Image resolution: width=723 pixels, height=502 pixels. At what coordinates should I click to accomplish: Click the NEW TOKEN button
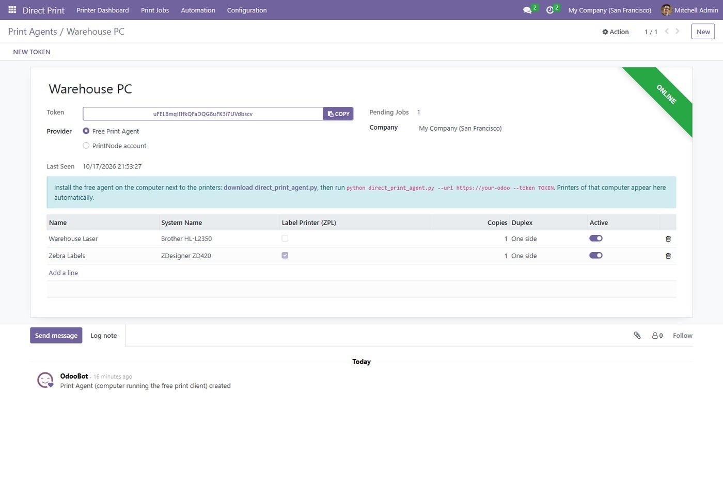coord(32,52)
